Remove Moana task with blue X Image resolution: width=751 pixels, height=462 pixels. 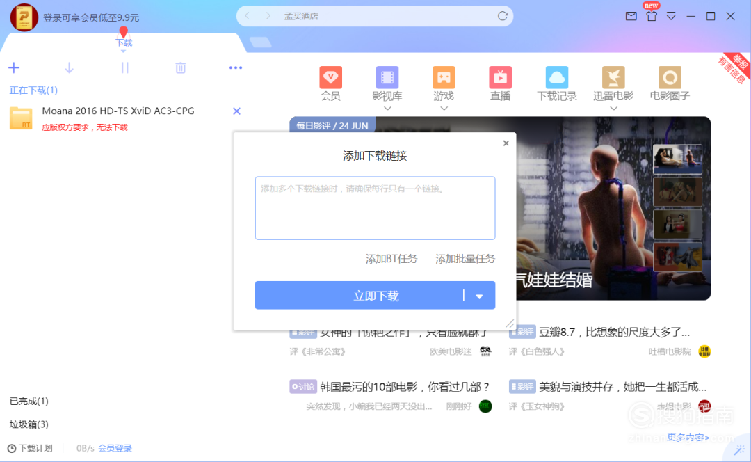(x=236, y=111)
